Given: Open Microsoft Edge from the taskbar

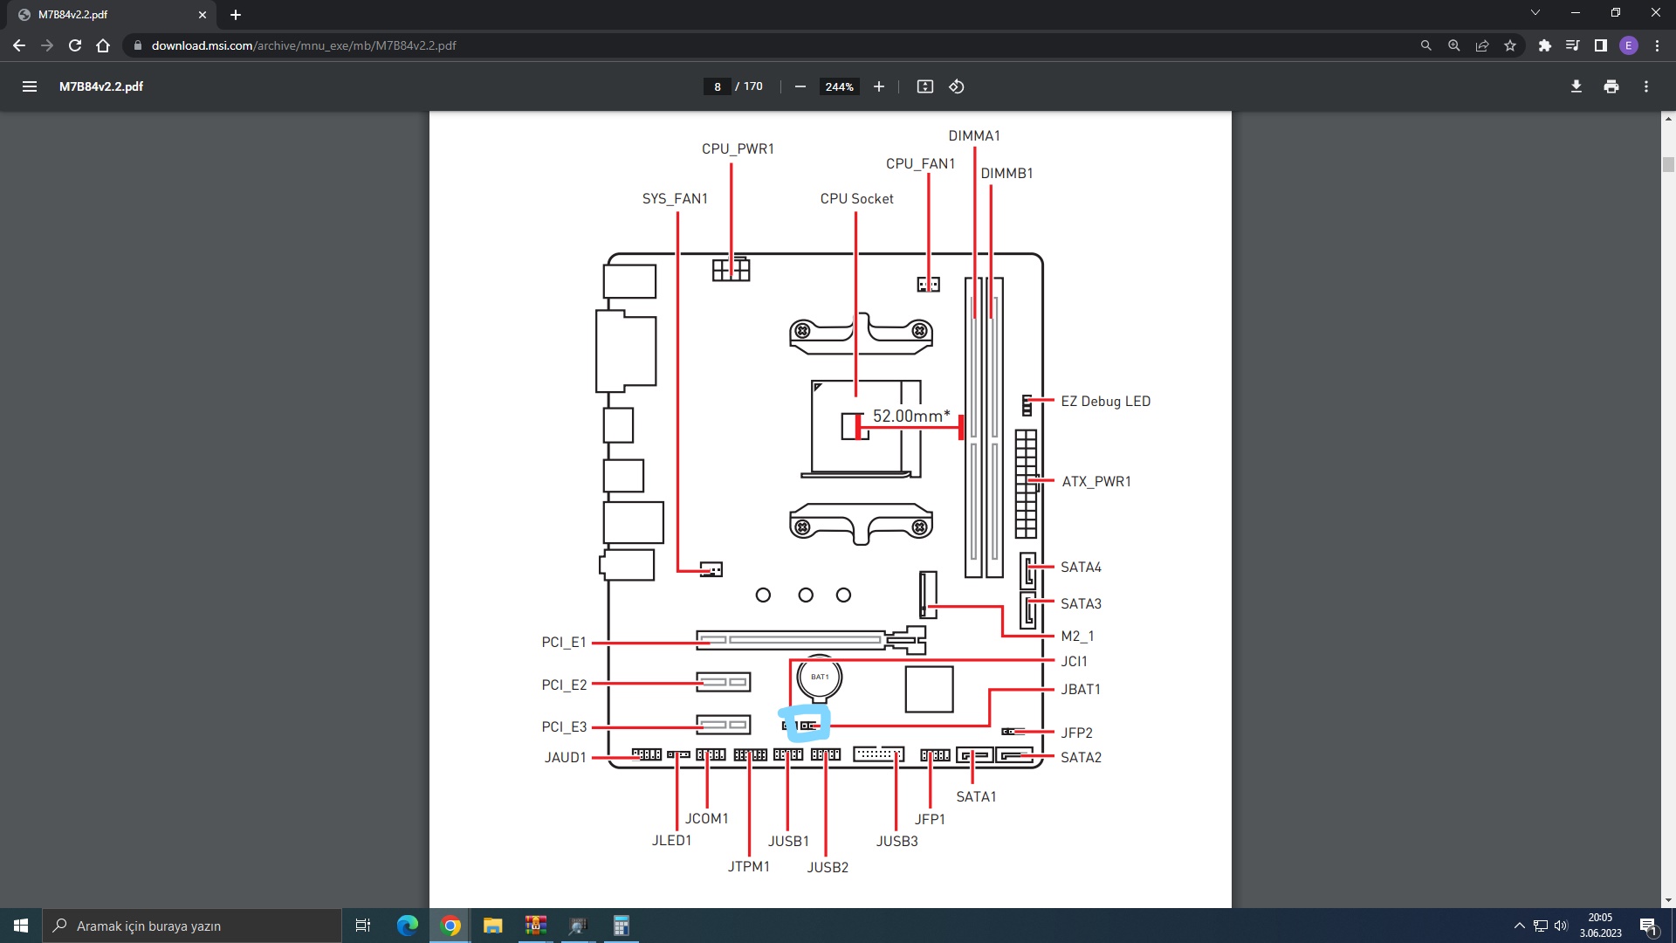Looking at the screenshot, I should pyautogui.click(x=408, y=926).
